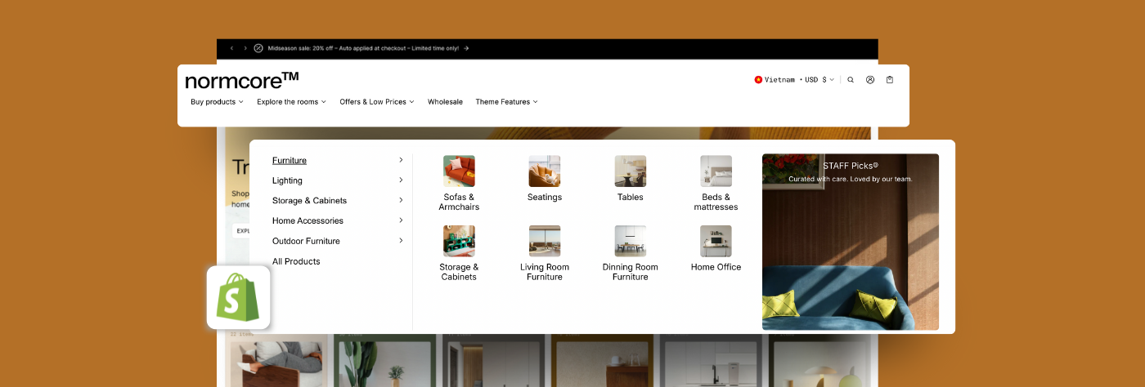Open the shopping bag cart icon
This screenshot has width=1145, height=387.
890,80
